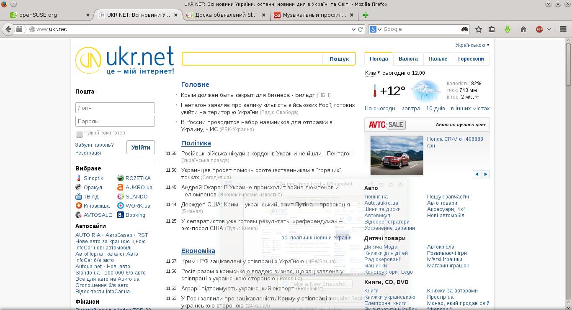Open Sinoptik favorite with thermometer icon
Image resolution: width=572 pixels, height=310 pixels.
pos(89,178)
